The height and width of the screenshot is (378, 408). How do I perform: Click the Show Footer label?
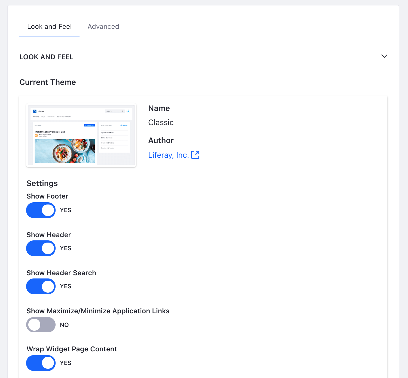[47, 196]
